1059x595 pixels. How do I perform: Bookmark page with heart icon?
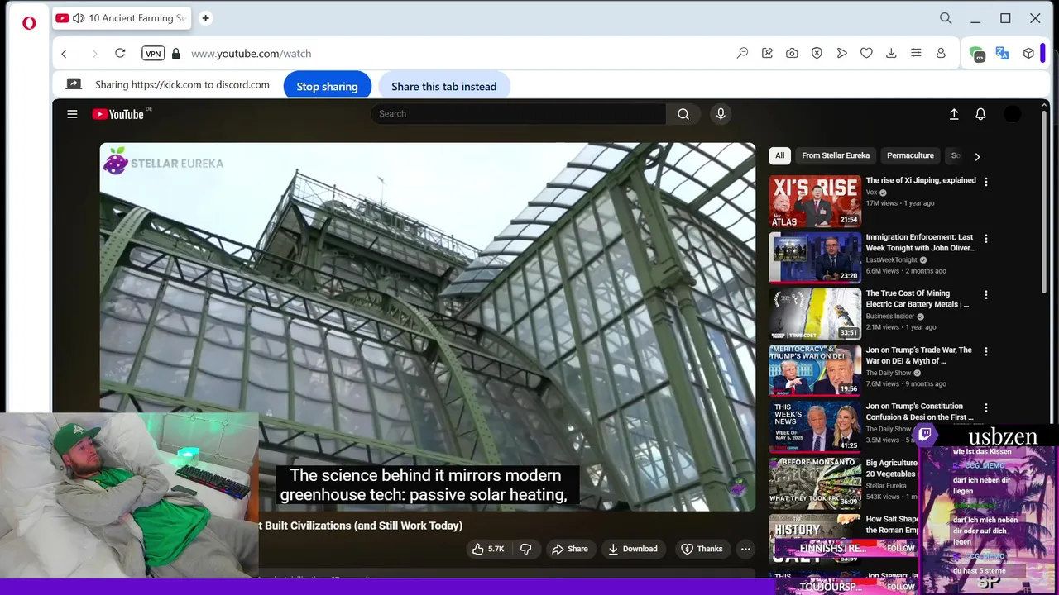(x=866, y=54)
